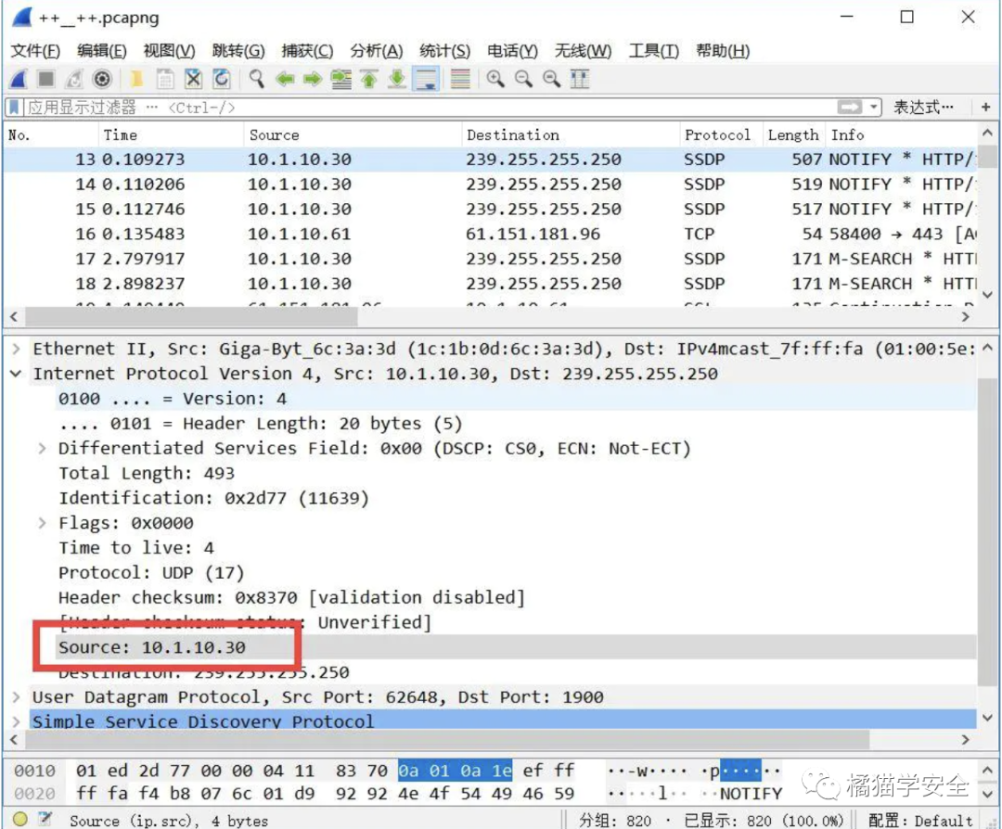This screenshot has height=829, width=1002.
Task: Go to a specific packet icon
Action: [341, 79]
